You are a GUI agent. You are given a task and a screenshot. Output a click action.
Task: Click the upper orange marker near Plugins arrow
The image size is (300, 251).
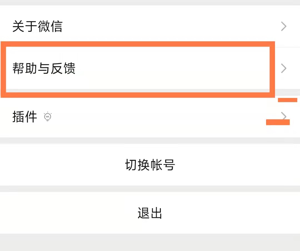[x=287, y=100]
